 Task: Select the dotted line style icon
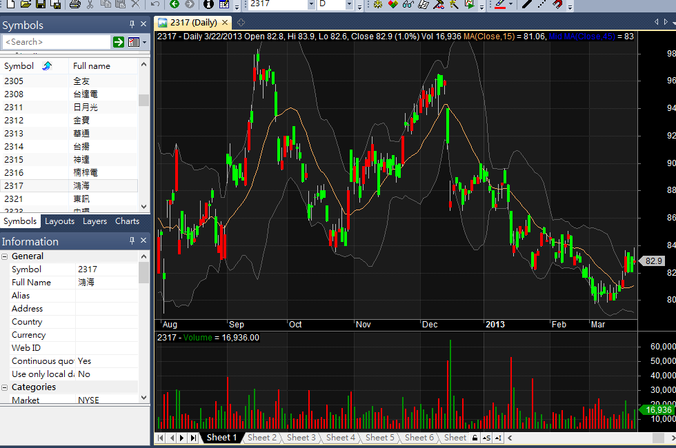pos(542,4)
